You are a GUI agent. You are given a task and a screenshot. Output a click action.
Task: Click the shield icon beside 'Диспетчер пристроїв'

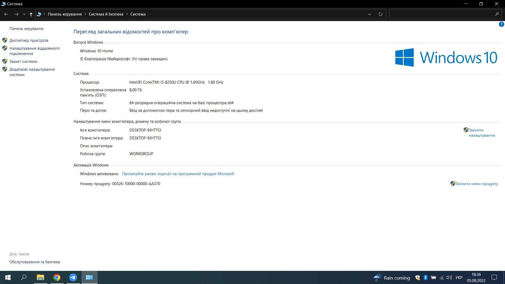tap(5, 40)
